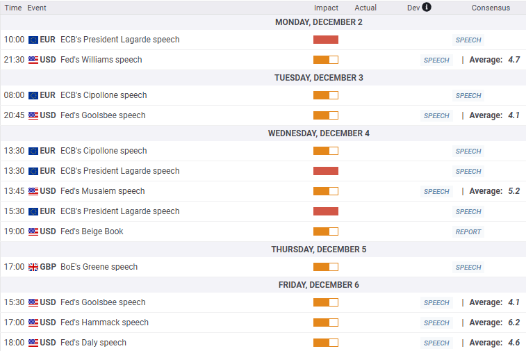
Task: Click US flag on Fed's Beige Book row
Action: coord(33,232)
